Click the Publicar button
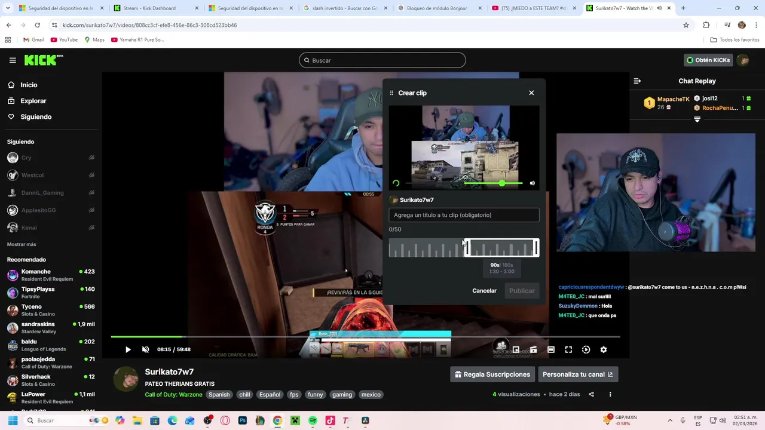765x430 pixels. coord(522,291)
